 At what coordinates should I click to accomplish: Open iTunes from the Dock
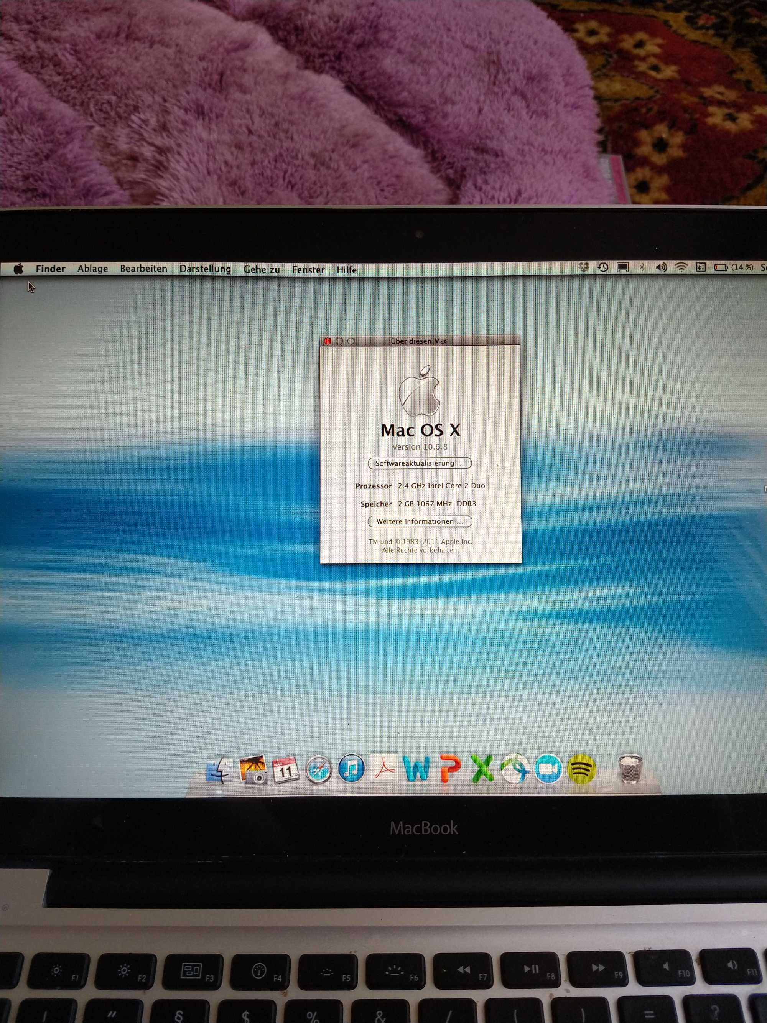pos(351,769)
